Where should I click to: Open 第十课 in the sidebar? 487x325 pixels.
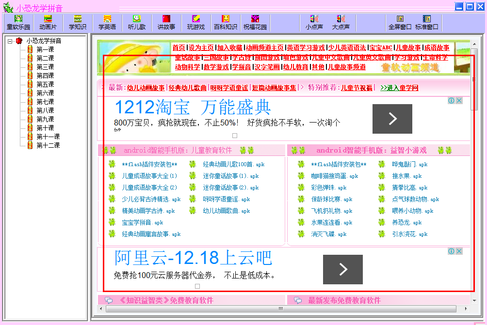tap(45, 127)
